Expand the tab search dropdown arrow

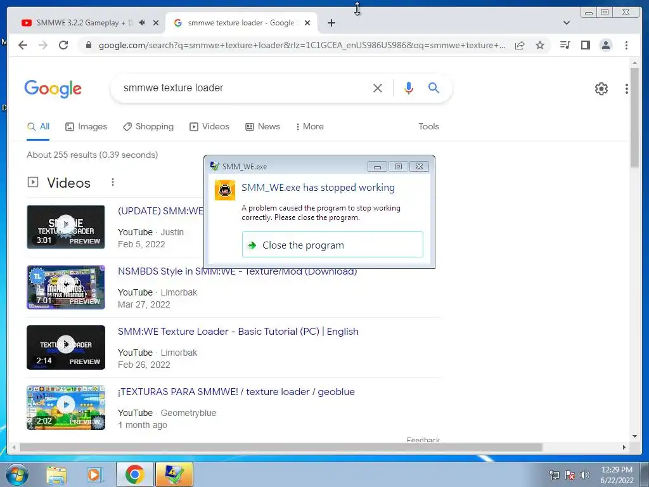pos(566,23)
